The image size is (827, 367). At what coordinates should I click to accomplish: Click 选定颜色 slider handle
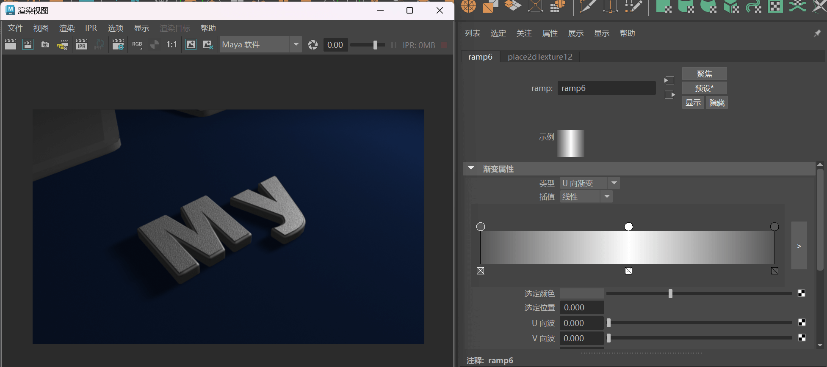pos(670,293)
